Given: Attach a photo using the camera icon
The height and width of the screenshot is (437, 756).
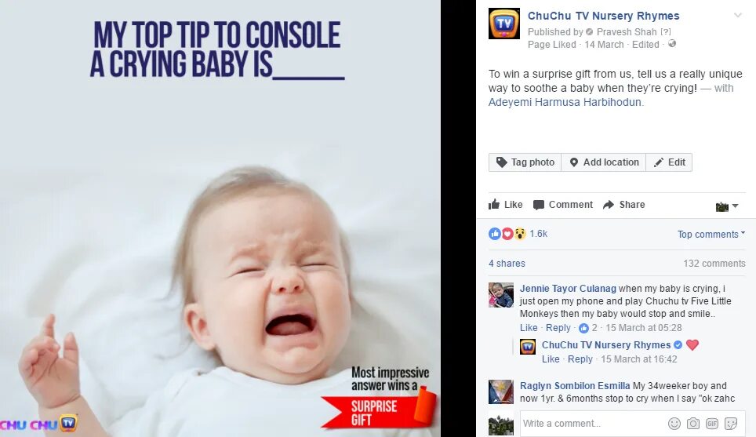Looking at the screenshot, I should (692, 424).
